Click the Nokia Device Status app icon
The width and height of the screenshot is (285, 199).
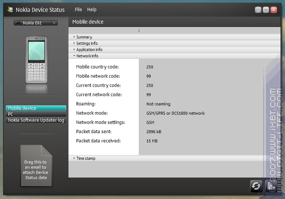(10, 10)
